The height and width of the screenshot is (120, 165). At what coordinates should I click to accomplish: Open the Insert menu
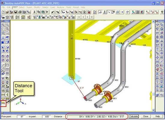pos(29,7)
